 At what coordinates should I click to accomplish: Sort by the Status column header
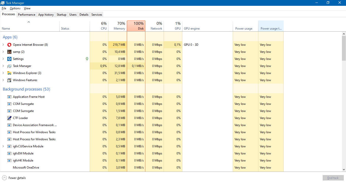tap(74, 26)
